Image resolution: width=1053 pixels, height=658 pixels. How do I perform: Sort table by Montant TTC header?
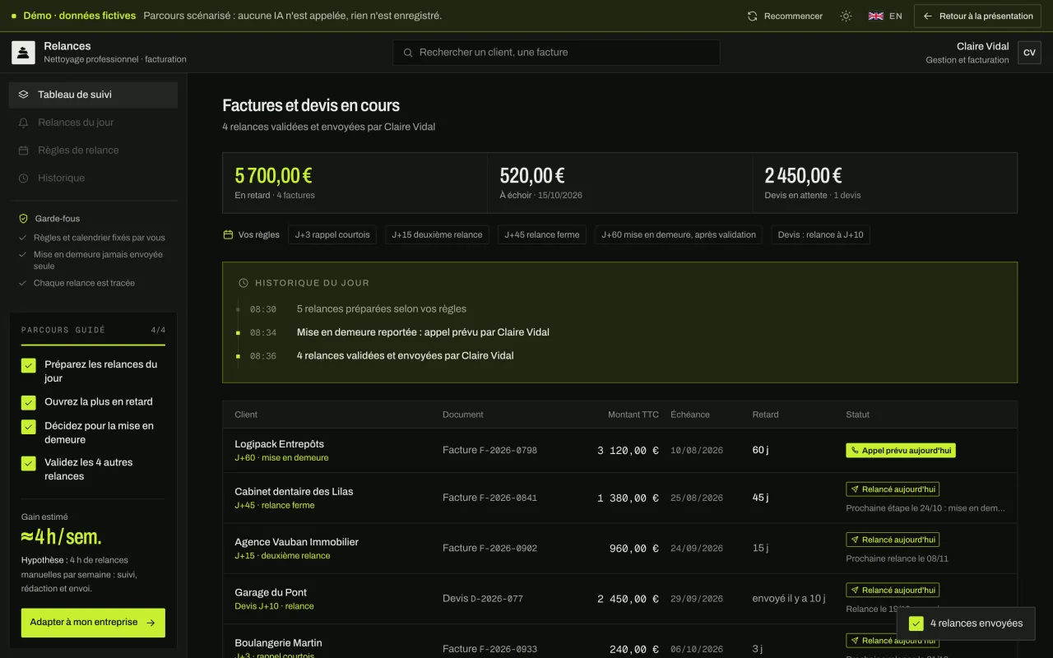click(633, 415)
